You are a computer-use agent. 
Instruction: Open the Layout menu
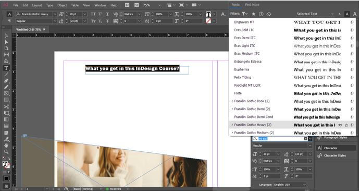point(37,5)
